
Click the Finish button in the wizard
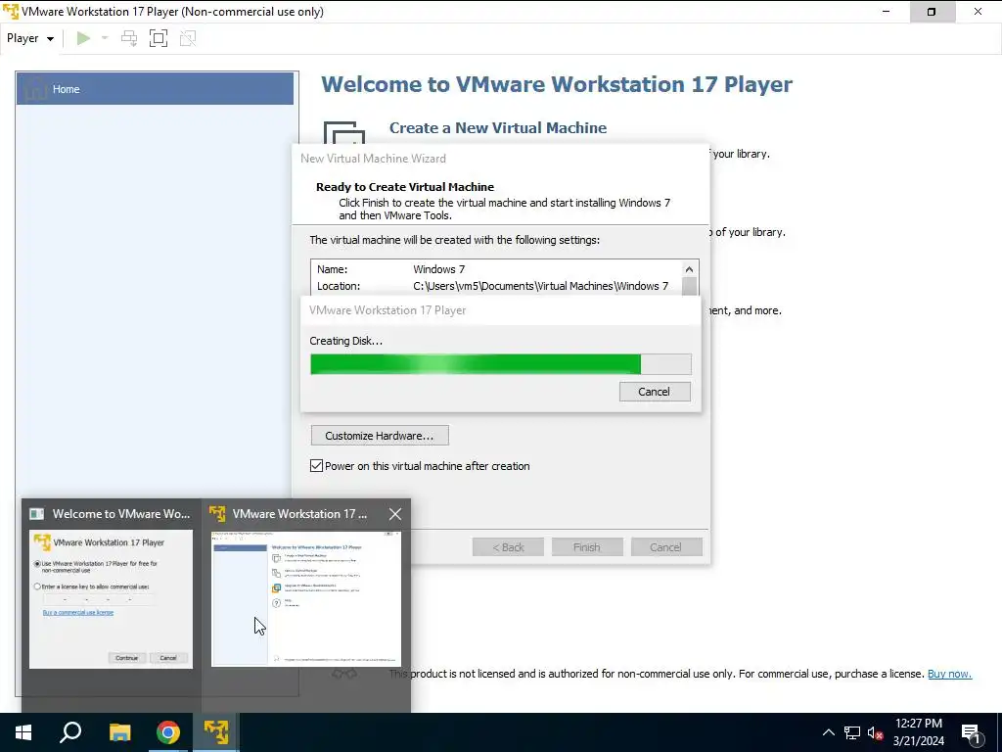tap(587, 547)
